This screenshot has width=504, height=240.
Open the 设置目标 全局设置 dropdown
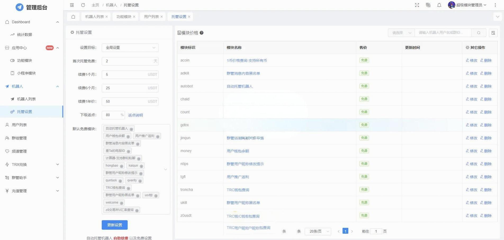pyautogui.click(x=130, y=48)
